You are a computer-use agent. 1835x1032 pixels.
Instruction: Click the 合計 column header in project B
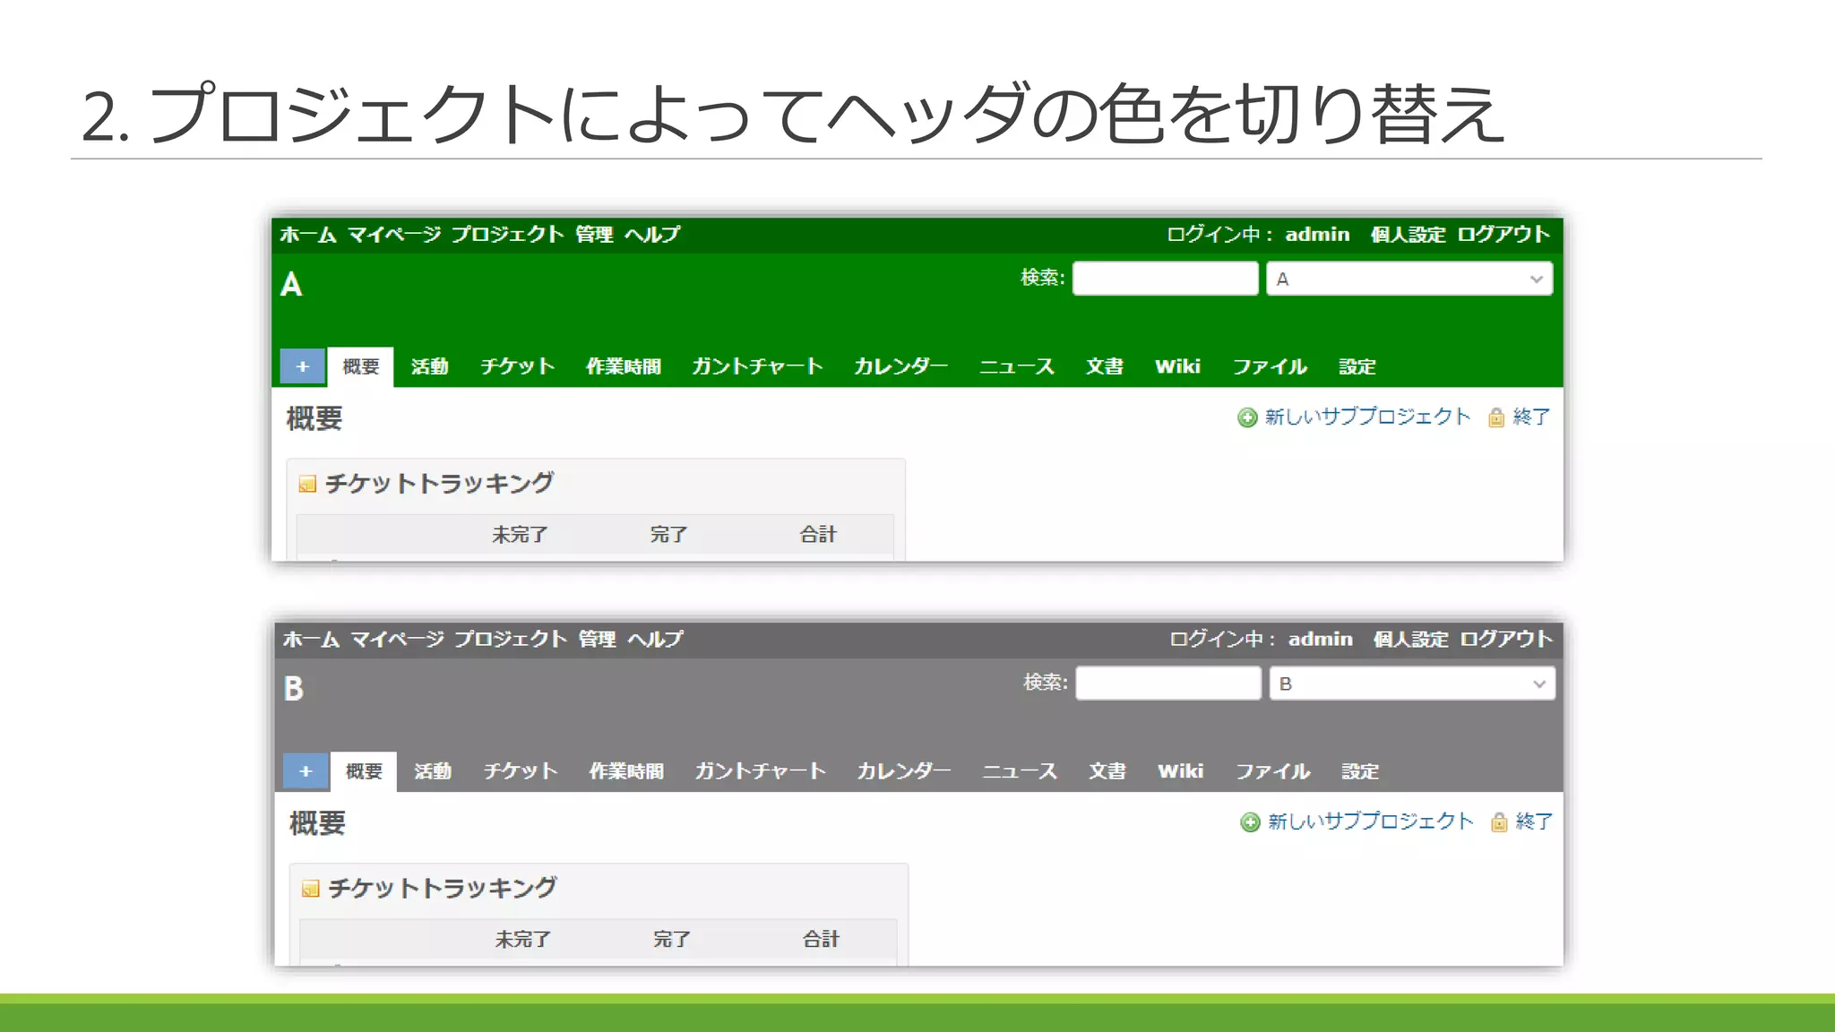coord(821,940)
